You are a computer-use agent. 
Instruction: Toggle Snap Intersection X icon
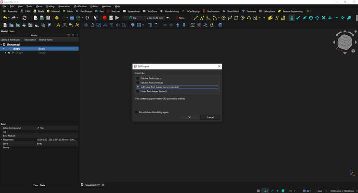pyautogui.click(x=324, y=18)
